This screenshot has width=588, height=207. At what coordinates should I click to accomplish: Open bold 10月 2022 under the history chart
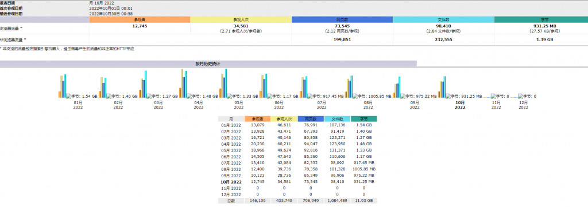(460, 105)
